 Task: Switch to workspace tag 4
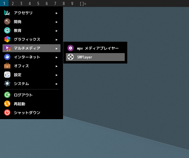[x=30, y=3]
